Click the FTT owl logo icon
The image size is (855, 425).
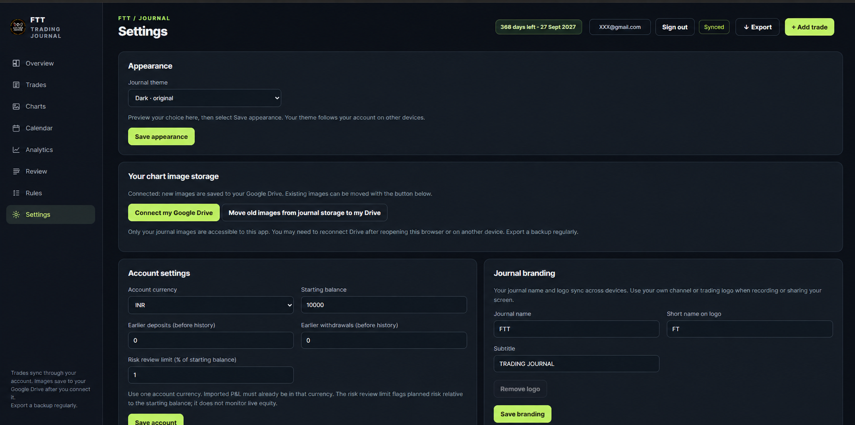coord(18,27)
